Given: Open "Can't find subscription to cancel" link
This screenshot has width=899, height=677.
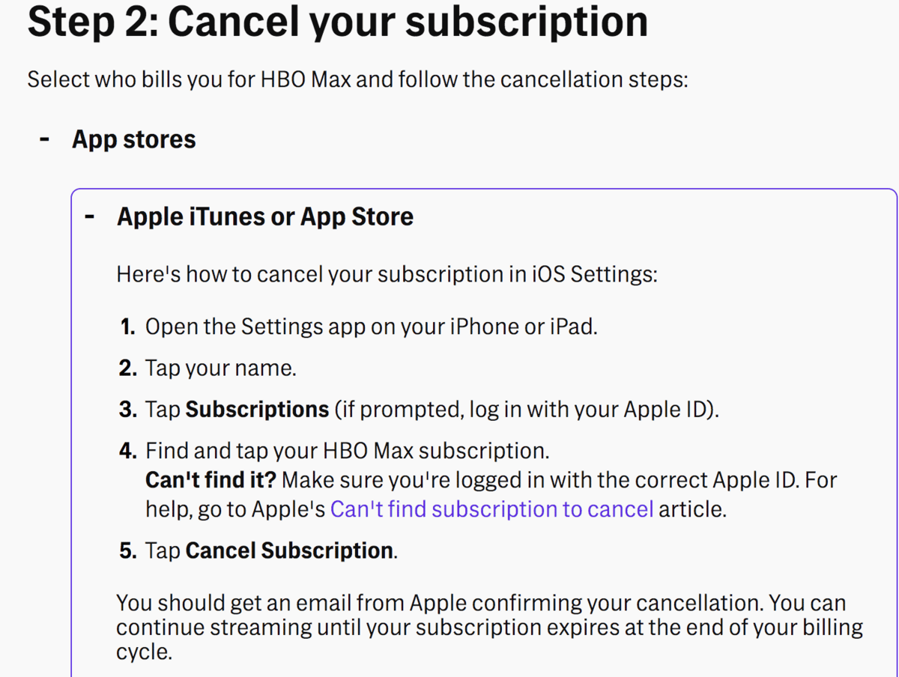Looking at the screenshot, I should (x=491, y=509).
